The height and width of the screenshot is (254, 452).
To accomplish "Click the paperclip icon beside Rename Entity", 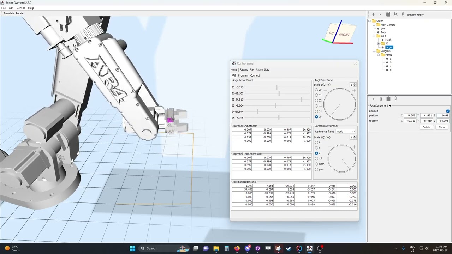I will [x=403, y=14].
